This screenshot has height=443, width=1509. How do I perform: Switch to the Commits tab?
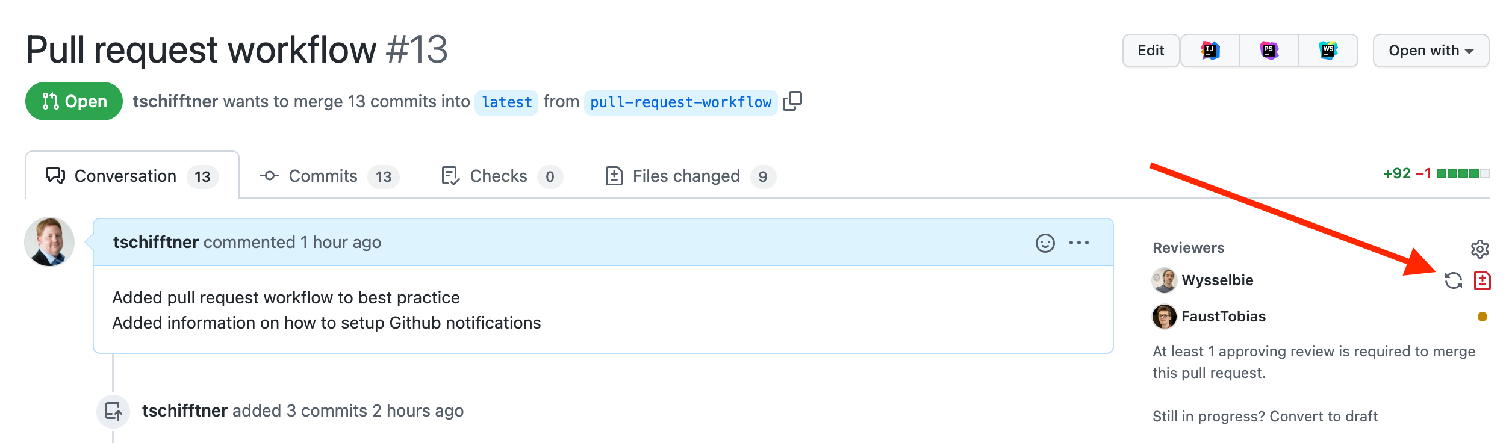click(x=329, y=176)
